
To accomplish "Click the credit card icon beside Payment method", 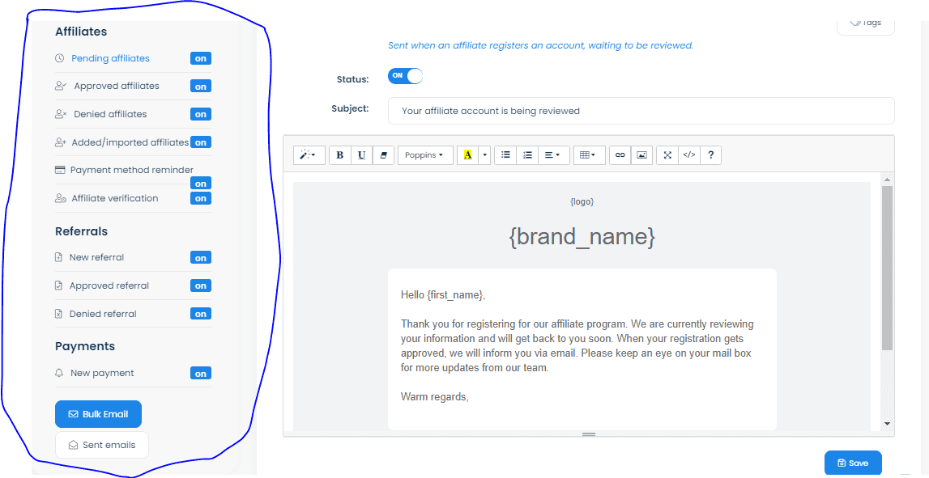I will [x=59, y=170].
